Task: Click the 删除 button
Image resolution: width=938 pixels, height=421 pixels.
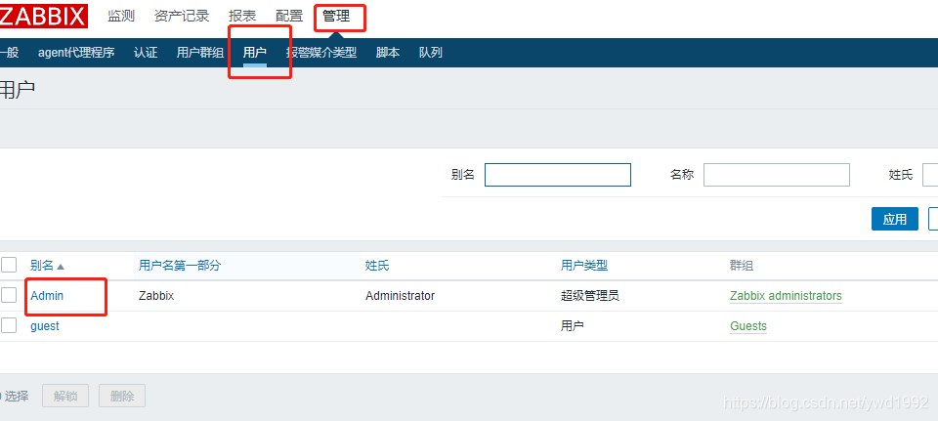Action: coord(122,396)
